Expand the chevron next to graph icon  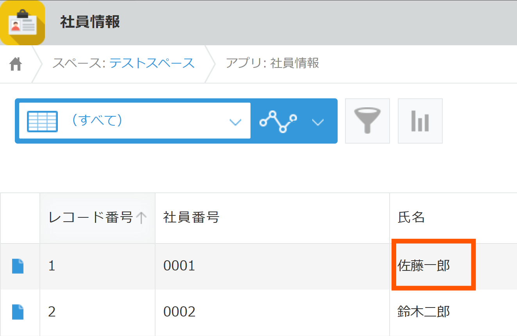[318, 122]
